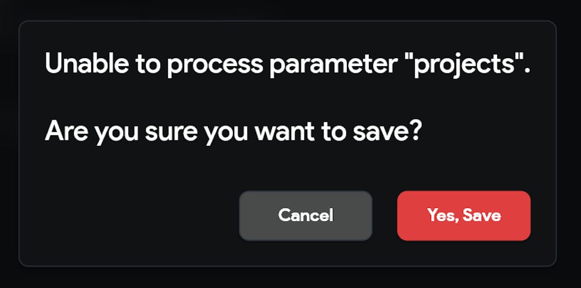
Task: Click the "Are you sure you want to save?" text
Action: 232,131
